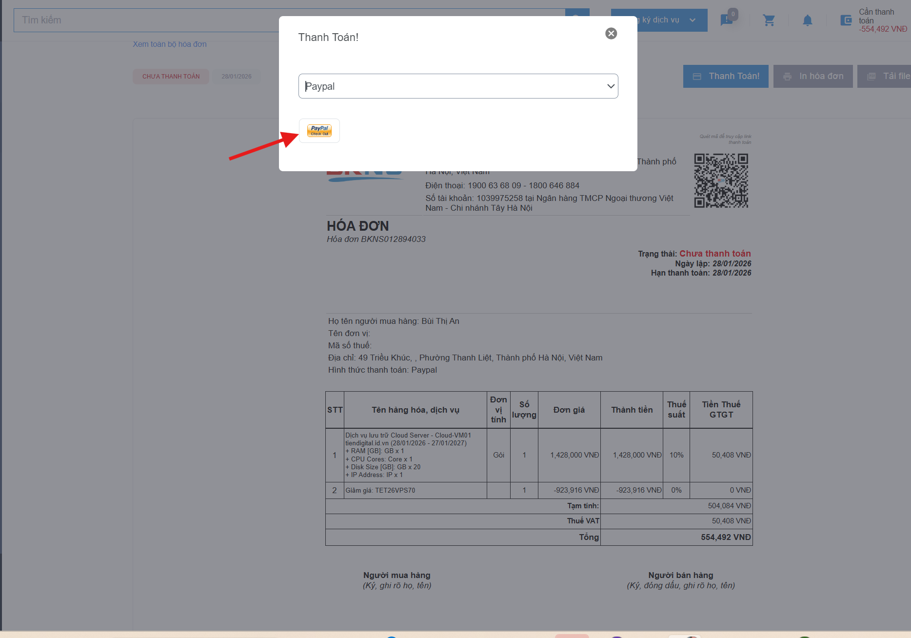The height and width of the screenshot is (638, 911).
Task: Click the dropdown chevron arrow in payment selector
Action: (x=610, y=86)
